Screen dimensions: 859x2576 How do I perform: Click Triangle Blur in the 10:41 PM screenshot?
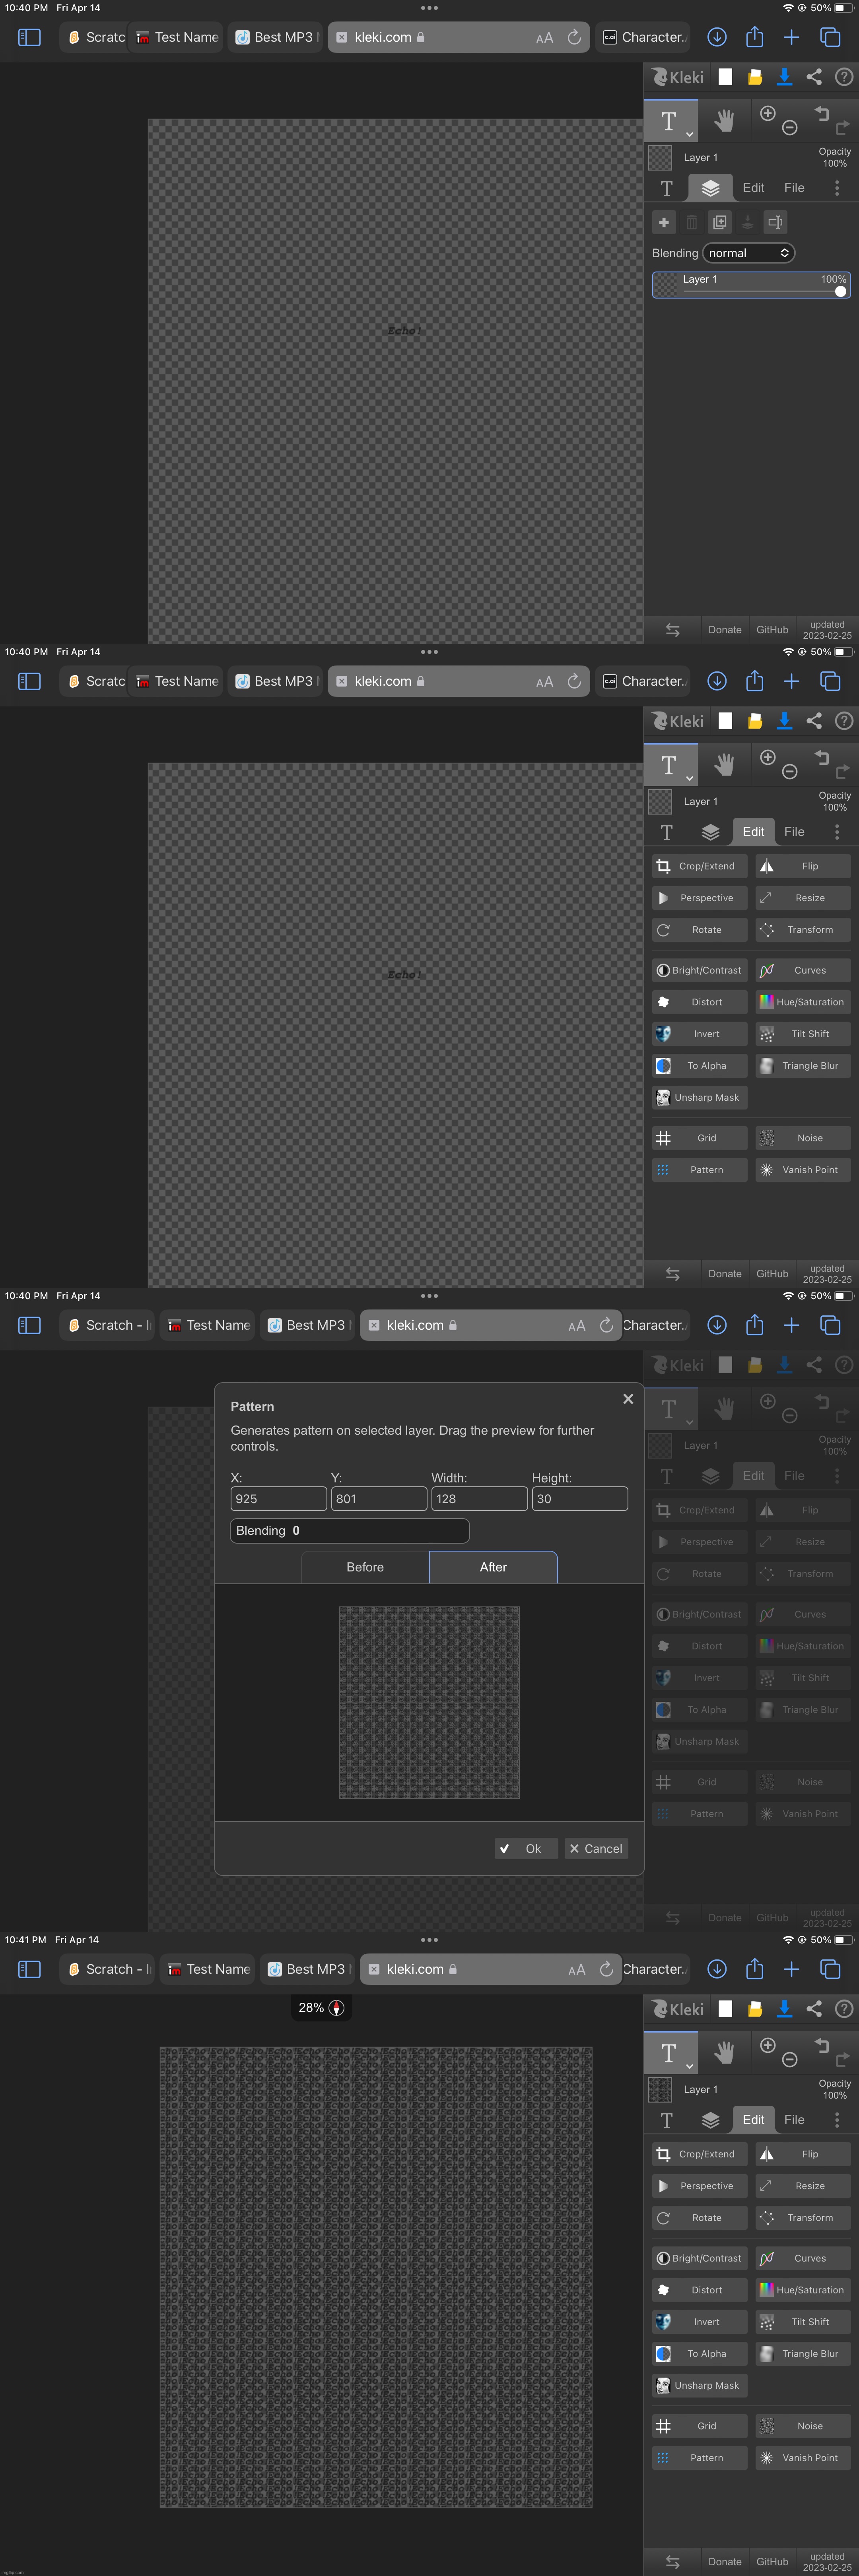(803, 2354)
